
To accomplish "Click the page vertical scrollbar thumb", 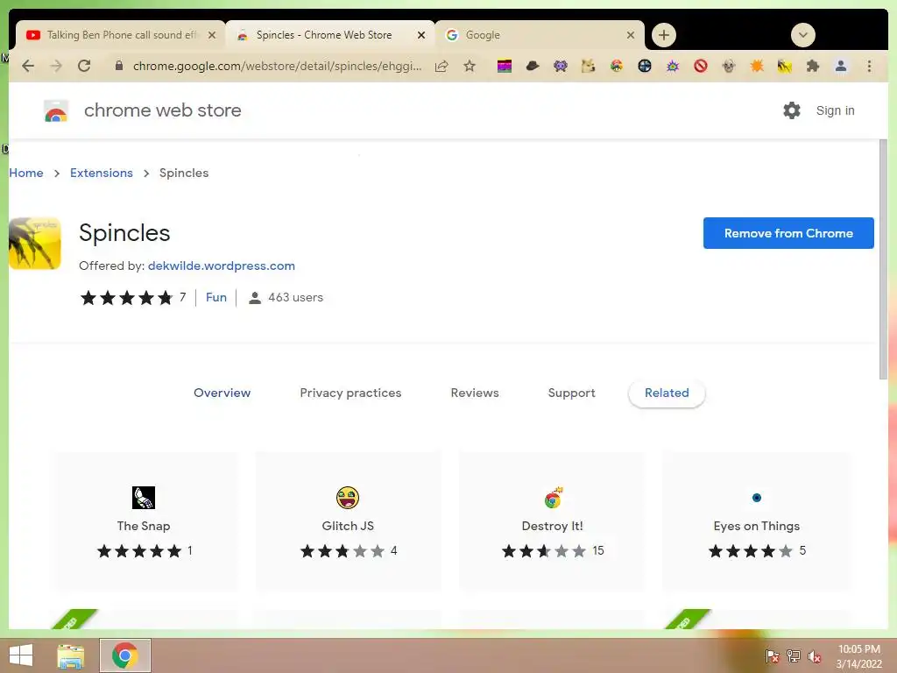I will (883, 259).
